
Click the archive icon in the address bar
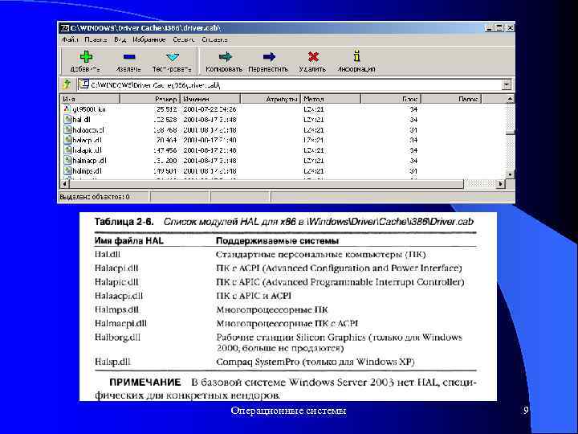coord(84,84)
